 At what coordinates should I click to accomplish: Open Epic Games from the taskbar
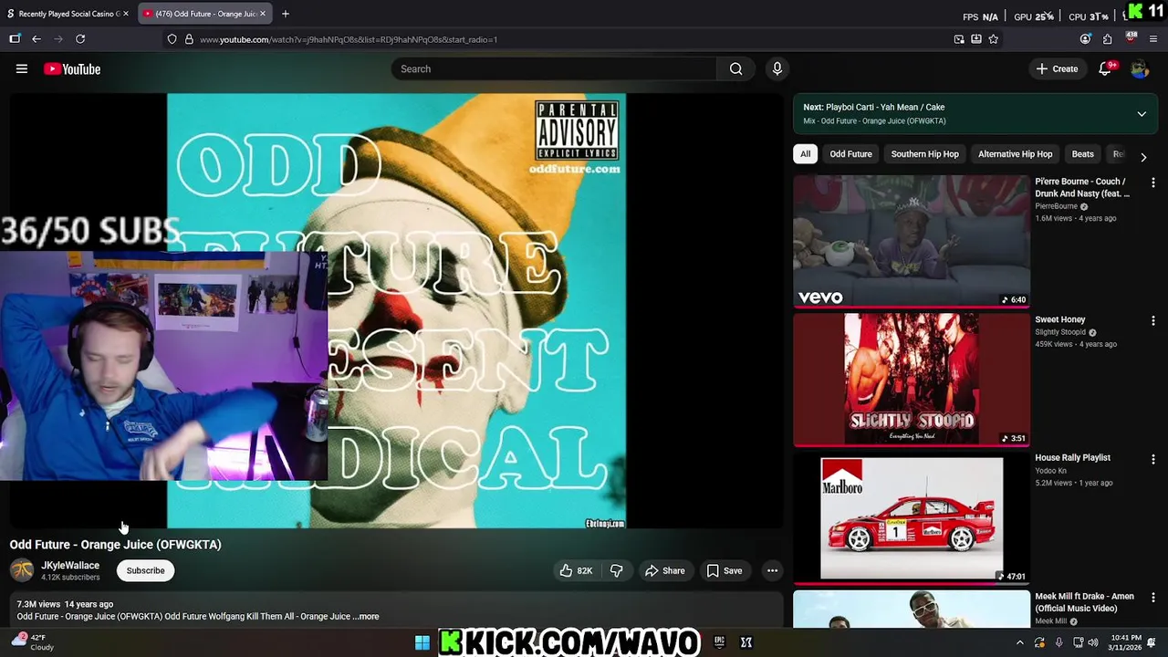point(719,642)
